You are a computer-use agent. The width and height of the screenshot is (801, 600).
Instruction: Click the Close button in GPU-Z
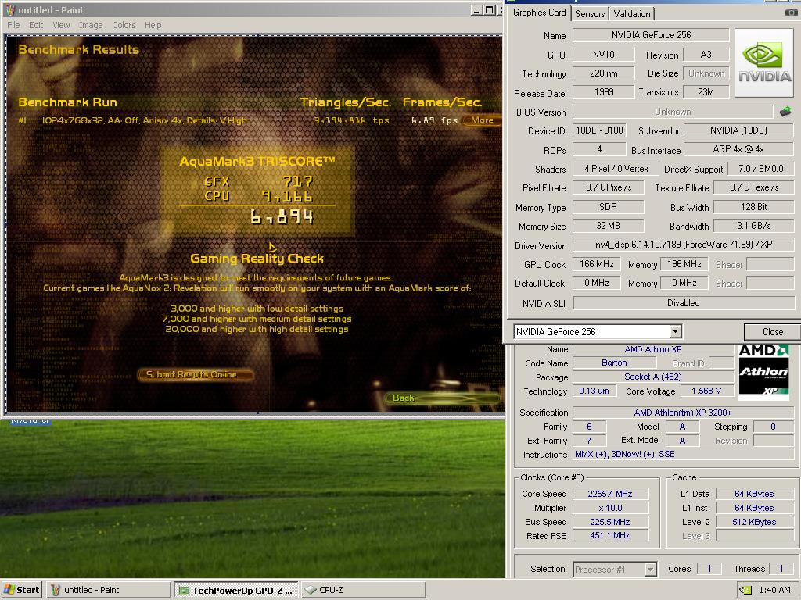(772, 332)
